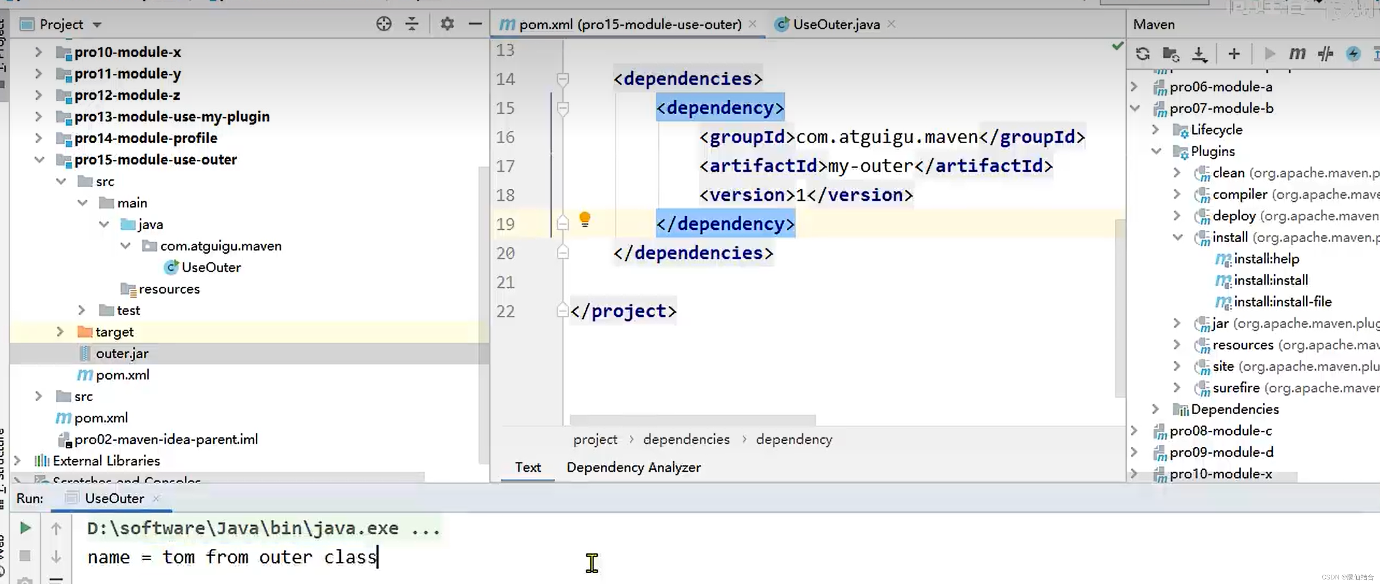
Task: Close the UseOuter.java editor tab
Action: (891, 24)
